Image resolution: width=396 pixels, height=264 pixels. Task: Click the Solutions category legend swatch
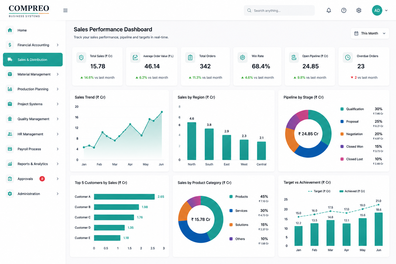(231, 225)
